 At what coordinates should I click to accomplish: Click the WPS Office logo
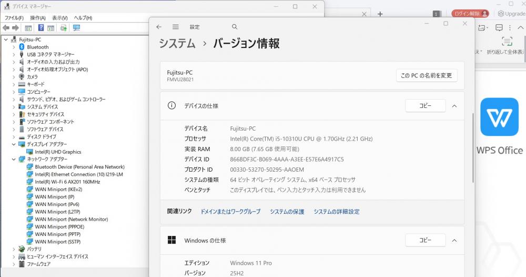(x=499, y=116)
